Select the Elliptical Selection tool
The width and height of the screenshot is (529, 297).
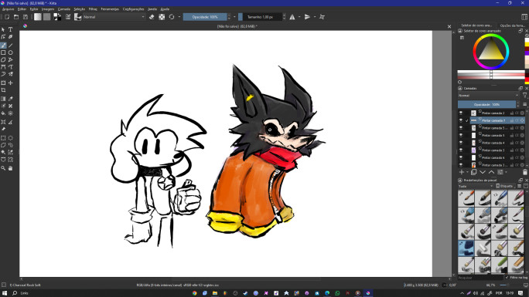(11, 138)
